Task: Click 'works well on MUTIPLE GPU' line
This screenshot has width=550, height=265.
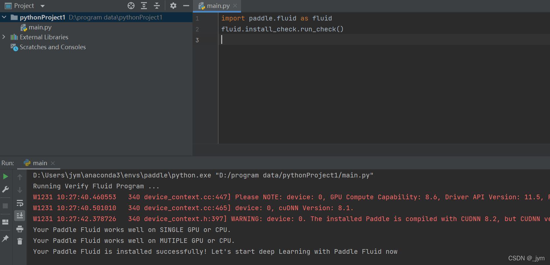Action: coord(134,241)
